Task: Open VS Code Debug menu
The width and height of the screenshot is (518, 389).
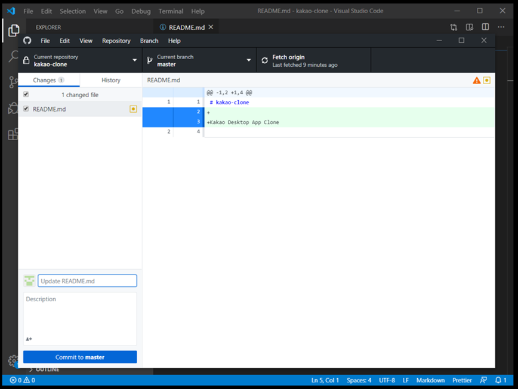Action: (141, 11)
